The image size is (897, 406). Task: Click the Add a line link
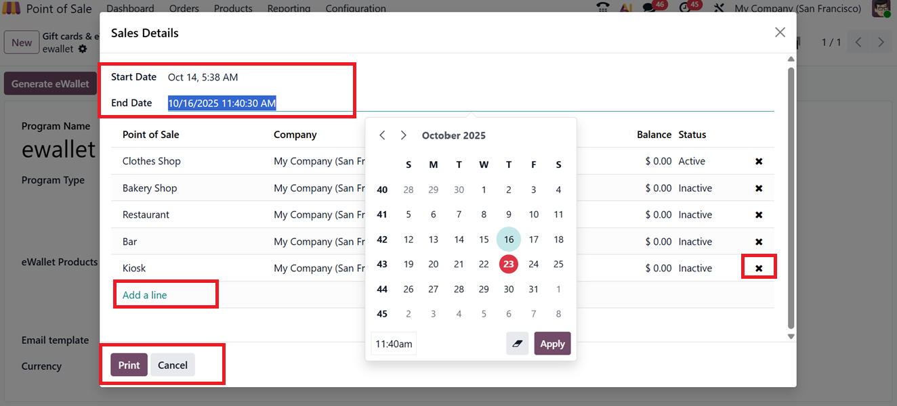click(144, 295)
